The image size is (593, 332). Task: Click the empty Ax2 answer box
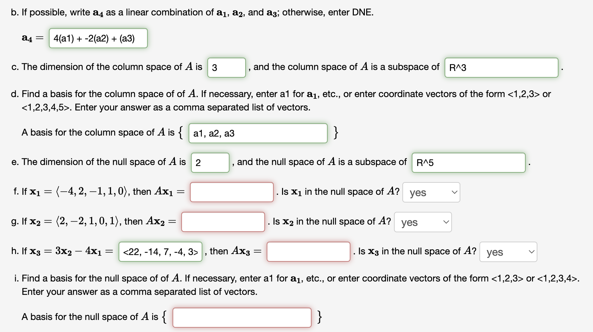(x=222, y=222)
